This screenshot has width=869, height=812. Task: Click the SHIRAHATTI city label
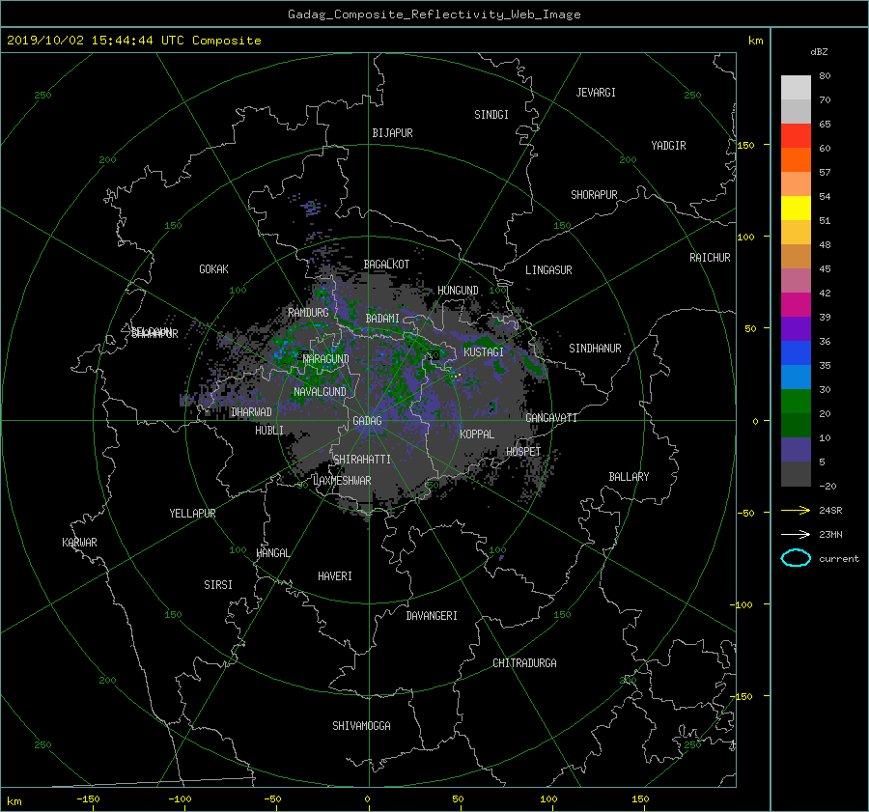coord(362,459)
